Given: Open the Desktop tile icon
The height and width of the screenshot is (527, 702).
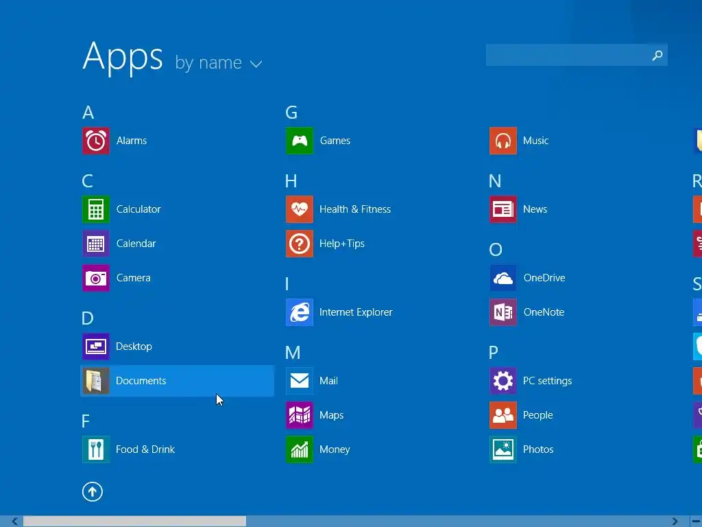Looking at the screenshot, I should point(96,347).
